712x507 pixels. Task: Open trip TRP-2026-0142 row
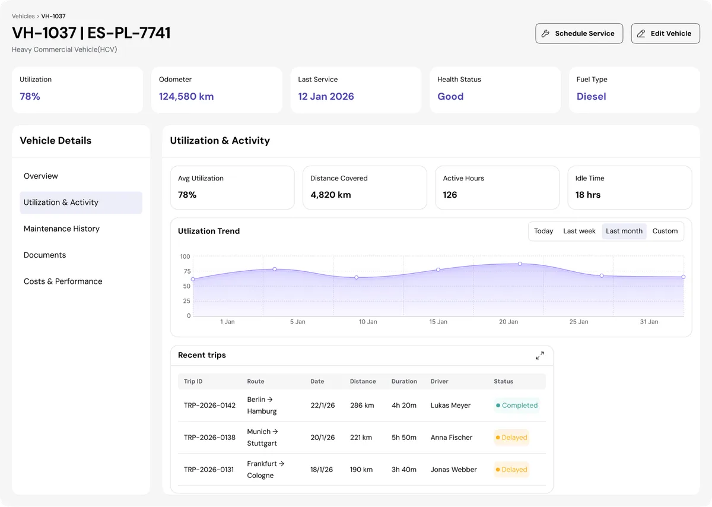[209, 405]
